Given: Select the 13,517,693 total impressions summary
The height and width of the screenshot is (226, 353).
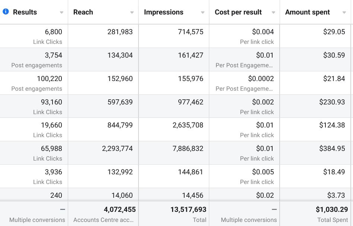Looking at the screenshot, I should click(x=188, y=210).
